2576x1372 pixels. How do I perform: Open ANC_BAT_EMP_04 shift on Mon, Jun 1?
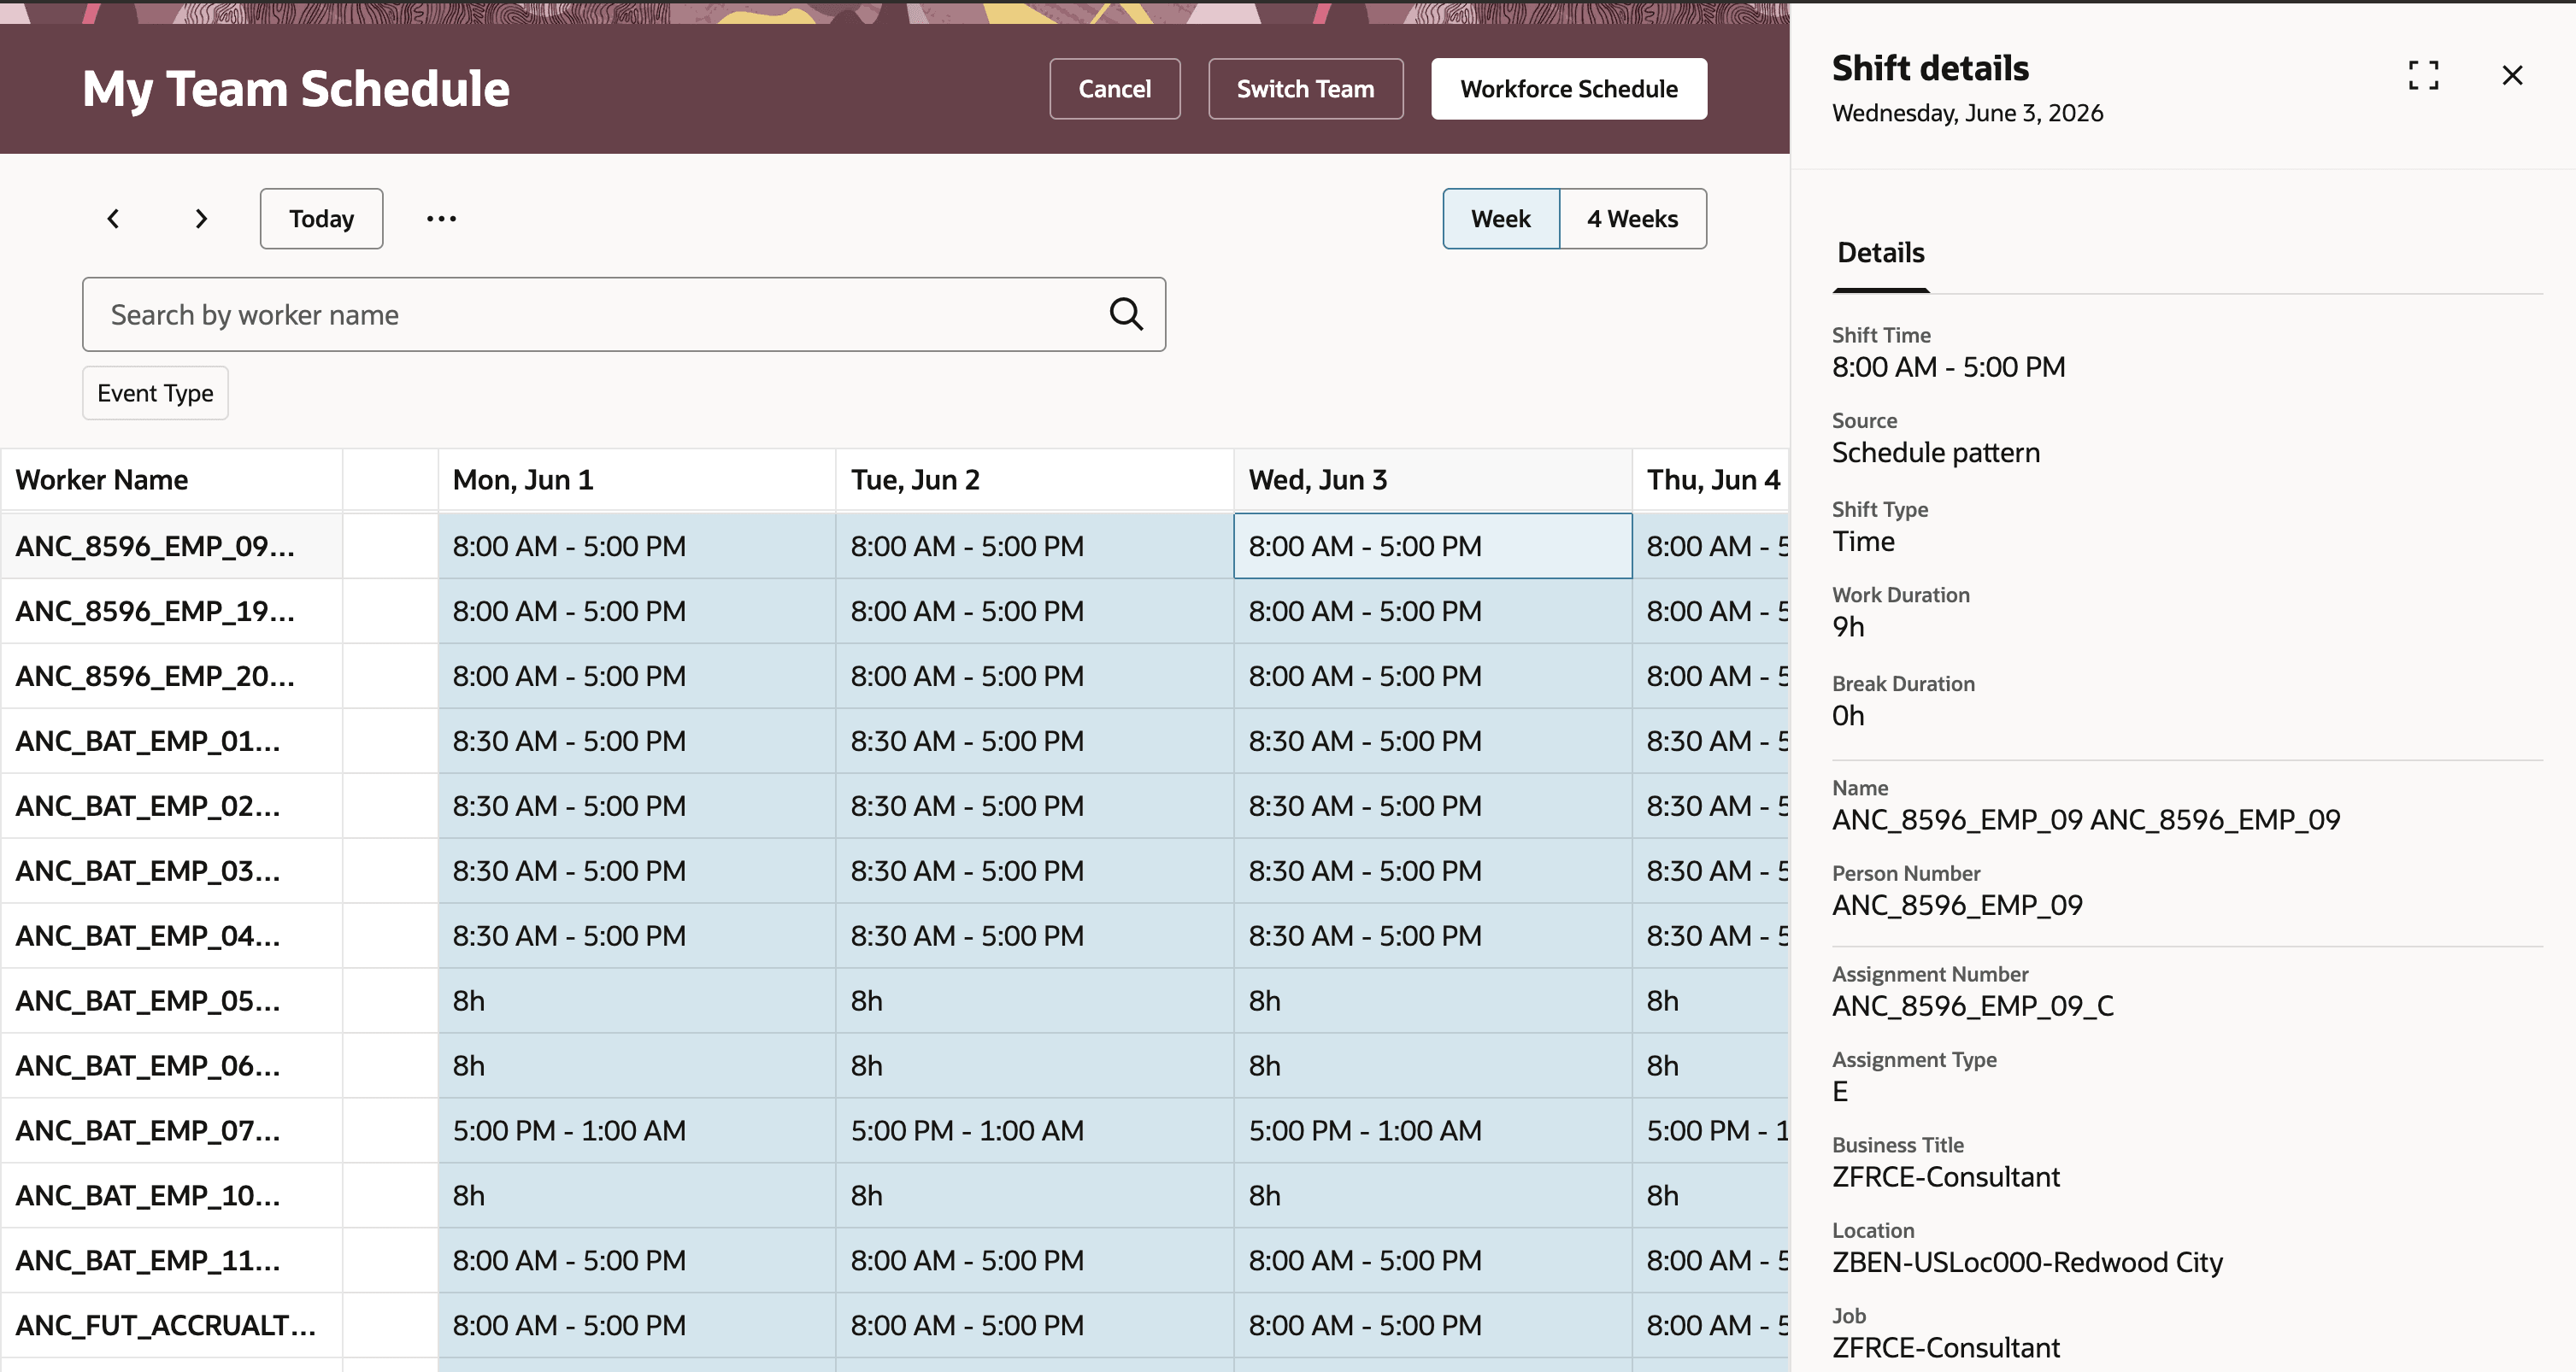click(x=637, y=936)
